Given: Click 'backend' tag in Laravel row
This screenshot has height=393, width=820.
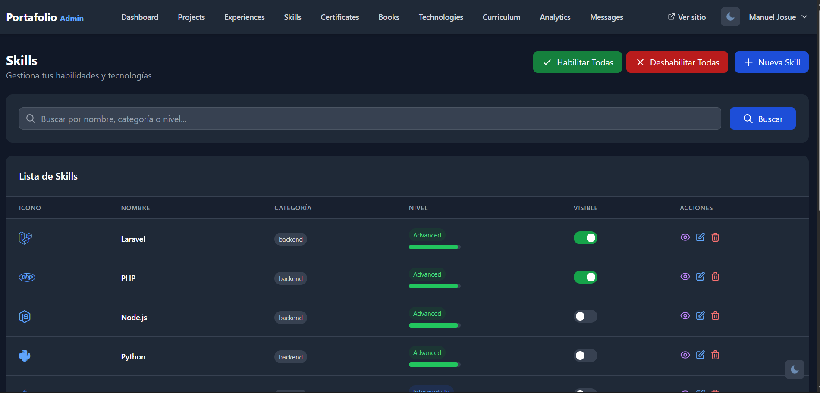Looking at the screenshot, I should pyautogui.click(x=291, y=239).
